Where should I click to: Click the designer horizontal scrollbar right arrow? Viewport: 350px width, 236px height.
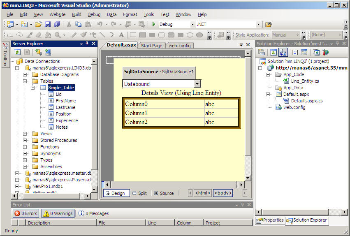click(241, 185)
